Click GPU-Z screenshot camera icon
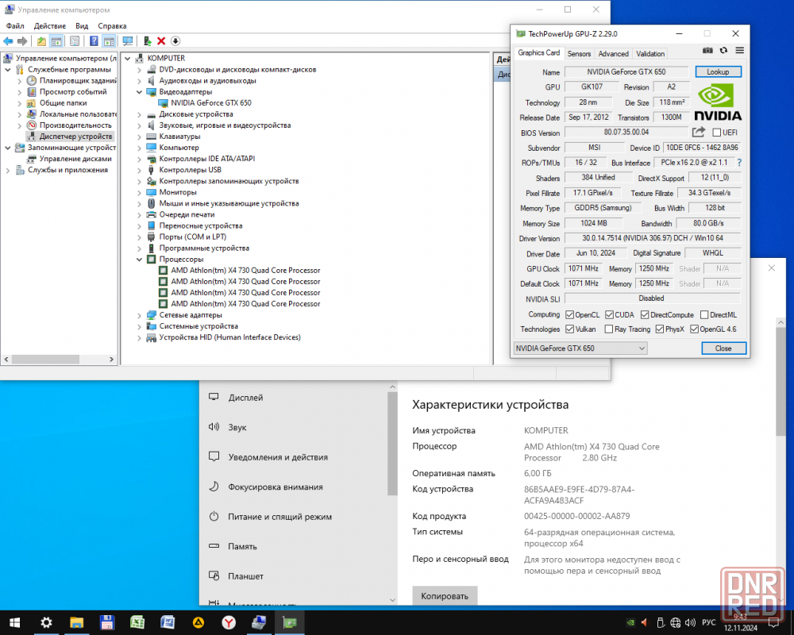Screen dimensions: 794x635 707,51
